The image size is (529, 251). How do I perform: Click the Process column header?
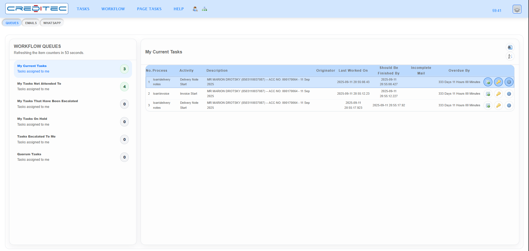(x=160, y=71)
